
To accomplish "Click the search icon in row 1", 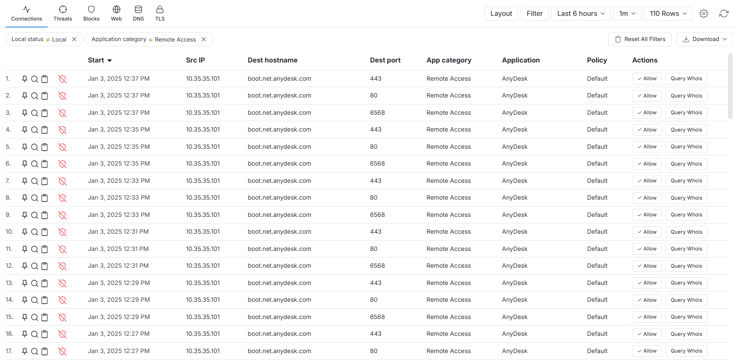I will (x=34, y=79).
